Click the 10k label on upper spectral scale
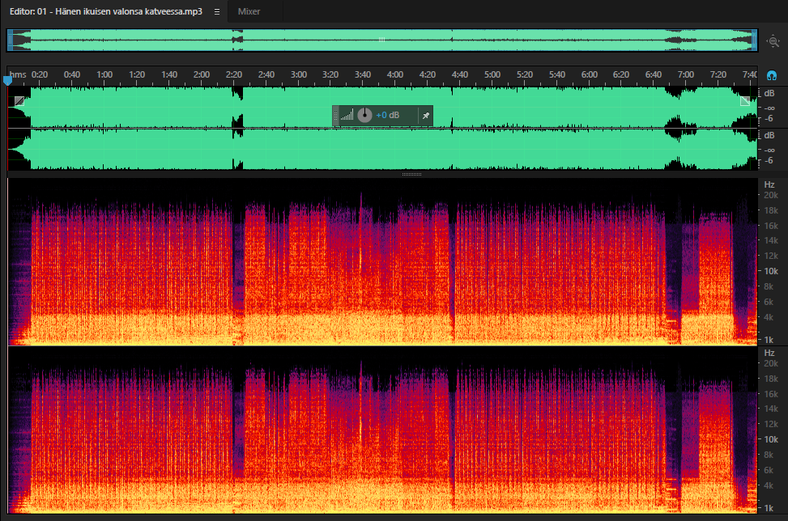This screenshot has height=521, width=788. [771, 271]
